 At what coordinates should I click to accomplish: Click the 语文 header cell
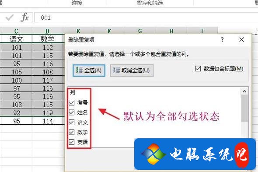(16, 39)
